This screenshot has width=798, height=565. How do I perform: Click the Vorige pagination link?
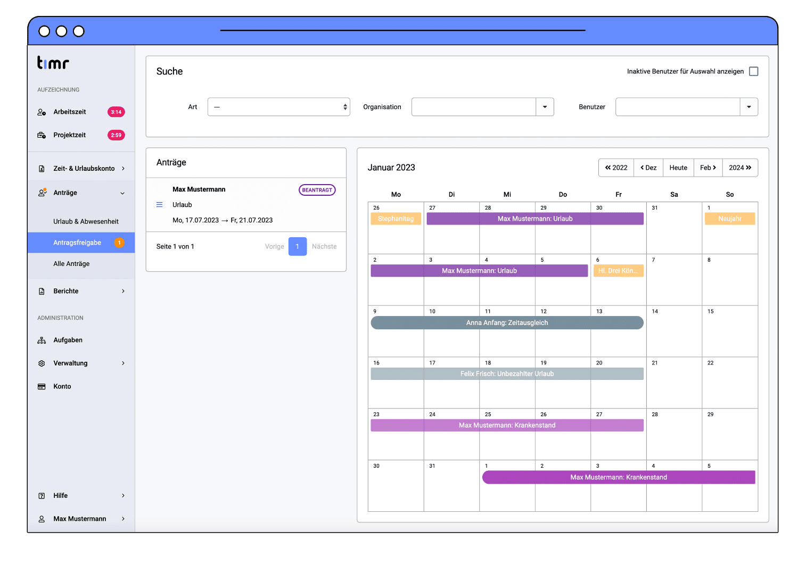point(275,247)
